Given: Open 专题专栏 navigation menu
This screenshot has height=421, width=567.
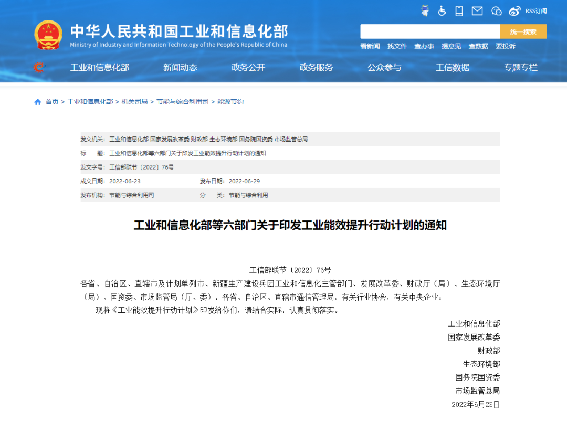Looking at the screenshot, I should (521, 67).
